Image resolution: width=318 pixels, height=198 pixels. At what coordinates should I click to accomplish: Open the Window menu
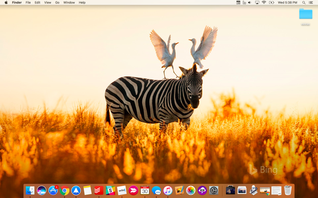pos(69,2)
